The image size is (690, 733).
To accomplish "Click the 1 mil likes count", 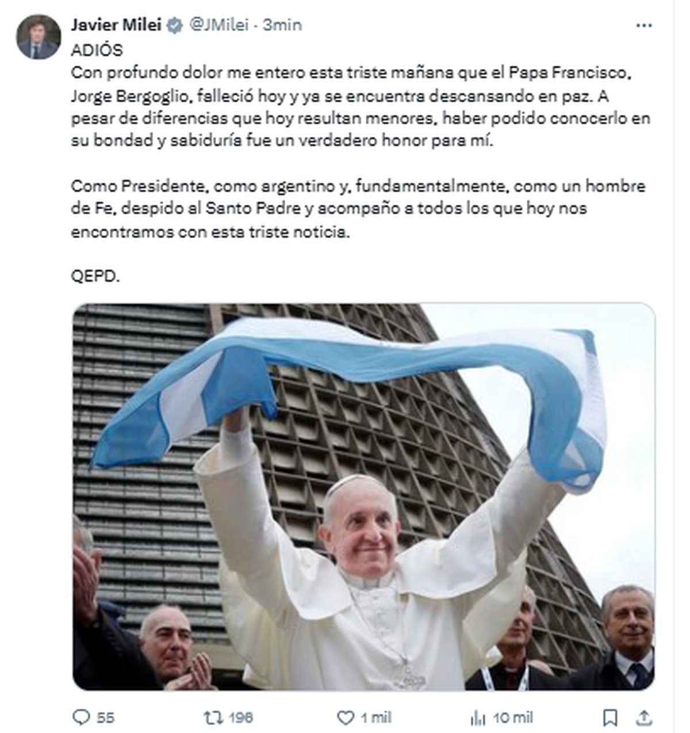I will pyautogui.click(x=375, y=717).
